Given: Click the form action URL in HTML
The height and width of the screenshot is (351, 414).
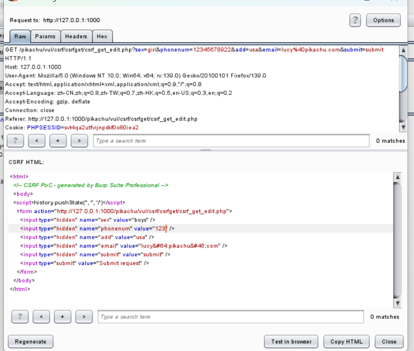Looking at the screenshot, I should click(x=142, y=211).
